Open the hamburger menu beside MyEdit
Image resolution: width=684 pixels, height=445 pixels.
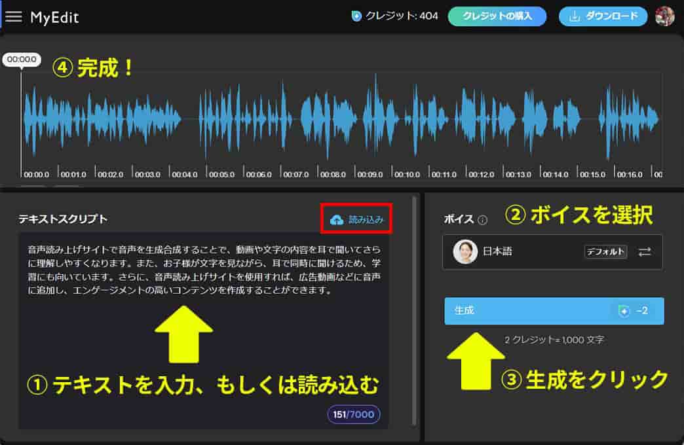[14, 17]
